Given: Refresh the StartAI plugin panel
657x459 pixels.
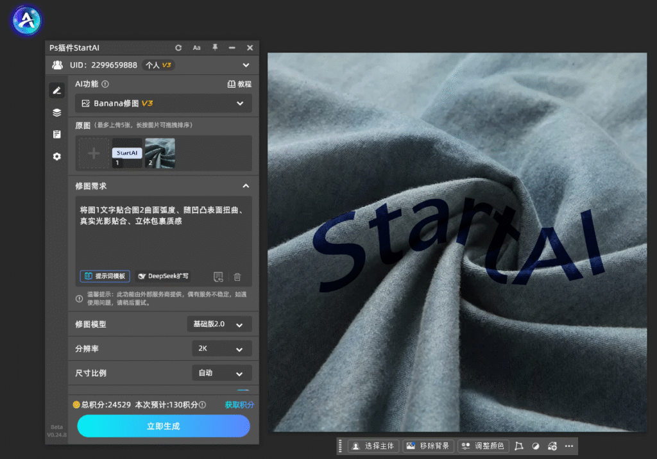Looking at the screenshot, I should pyautogui.click(x=178, y=47).
